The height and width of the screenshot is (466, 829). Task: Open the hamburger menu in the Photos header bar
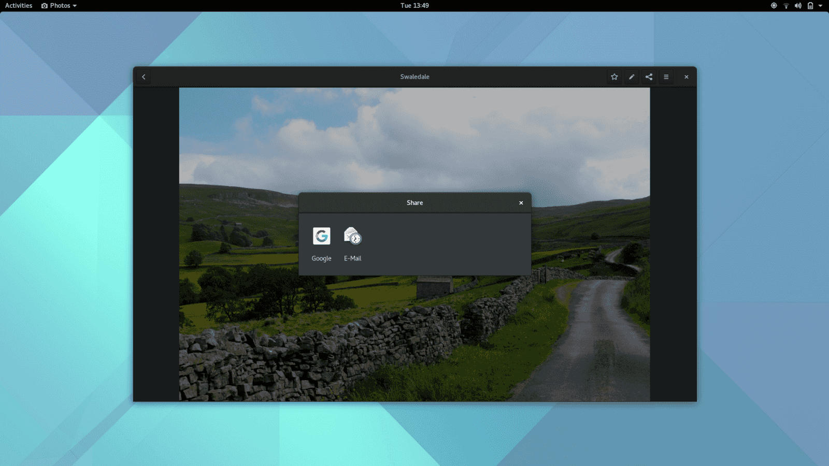[666, 77]
